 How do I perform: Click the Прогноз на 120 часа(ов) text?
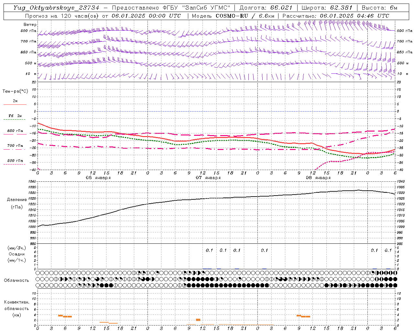62,16
